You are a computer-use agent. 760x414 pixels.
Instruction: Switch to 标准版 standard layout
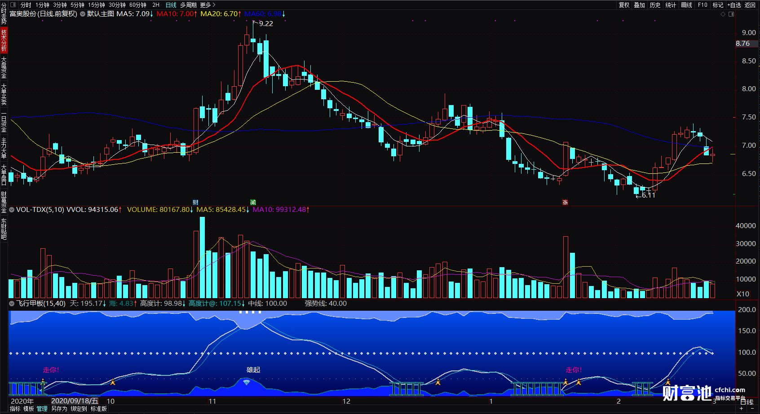tap(99, 409)
